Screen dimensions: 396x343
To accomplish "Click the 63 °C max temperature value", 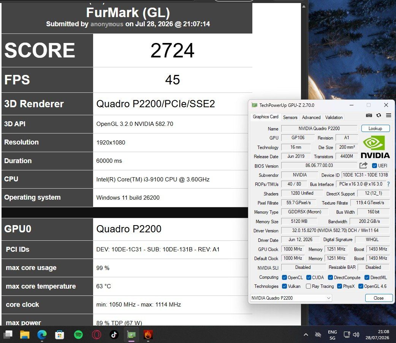I will pyautogui.click(x=103, y=286).
